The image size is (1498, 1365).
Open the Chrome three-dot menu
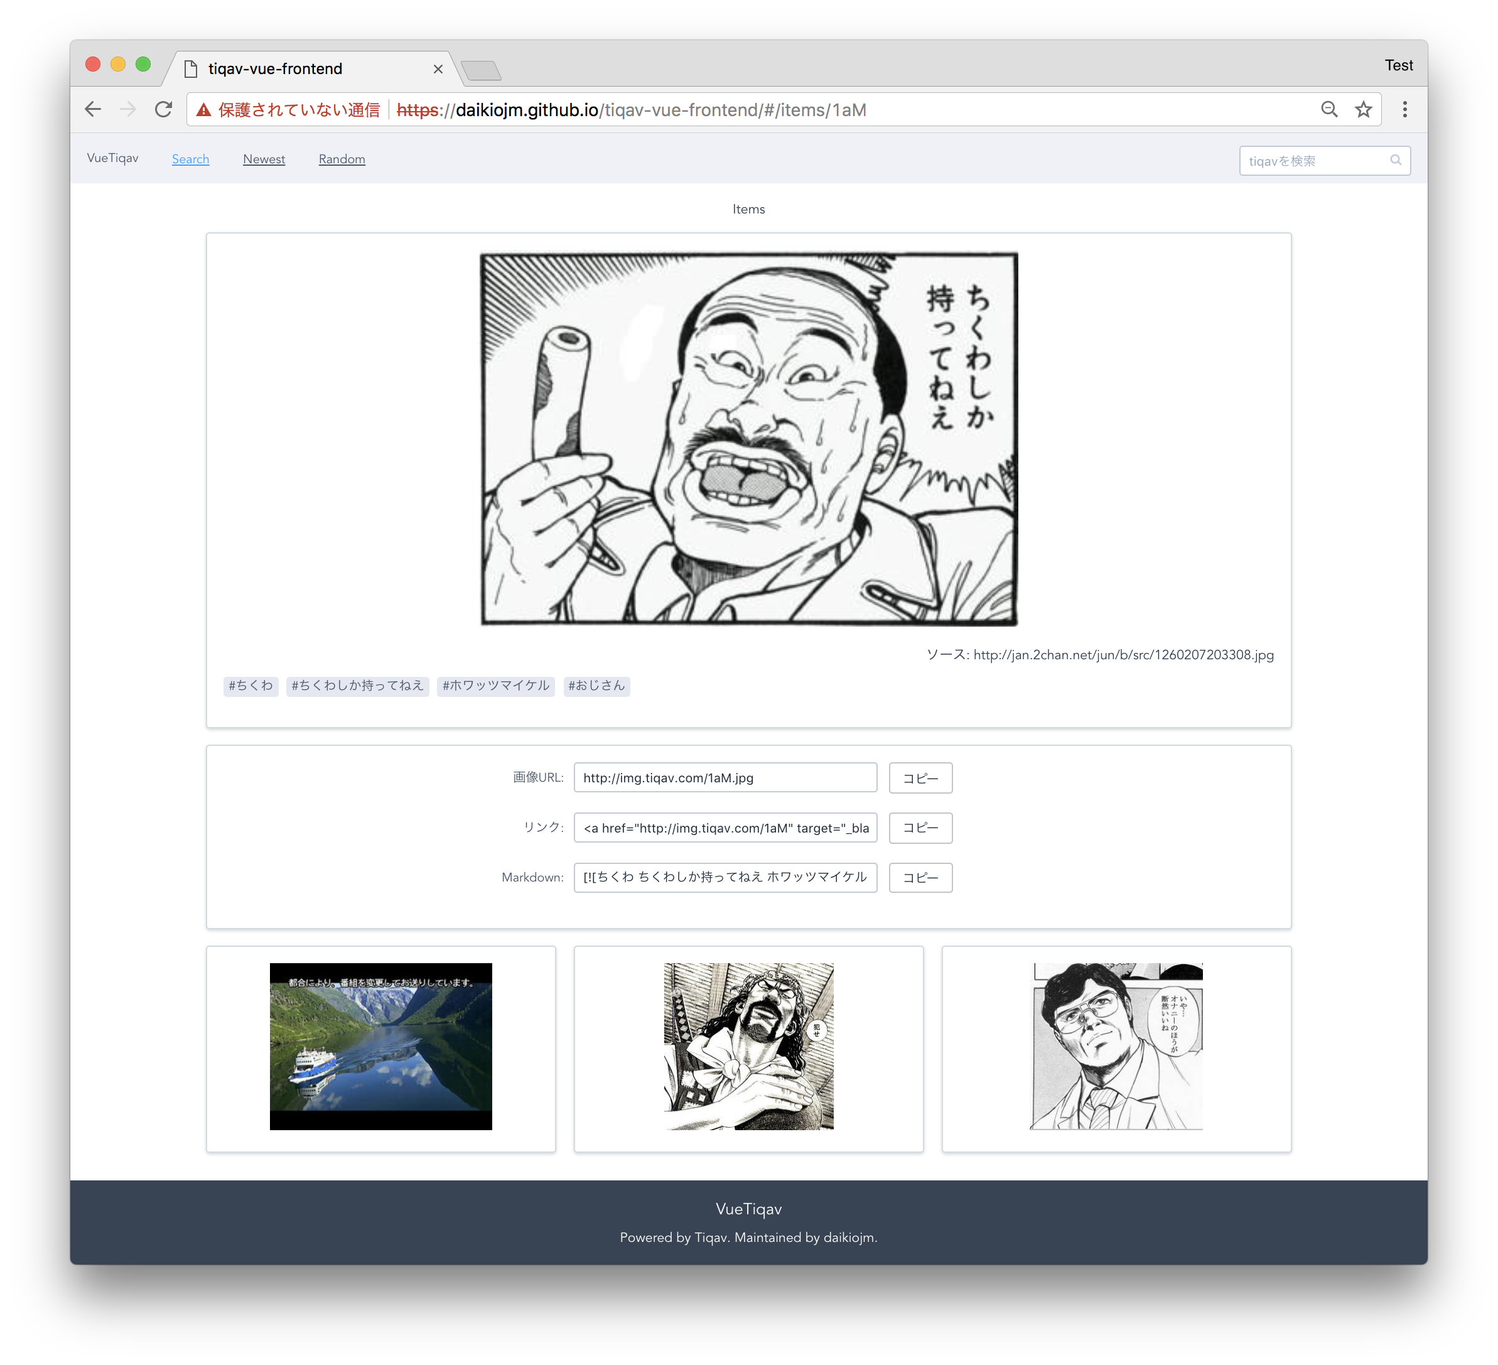point(1404,109)
